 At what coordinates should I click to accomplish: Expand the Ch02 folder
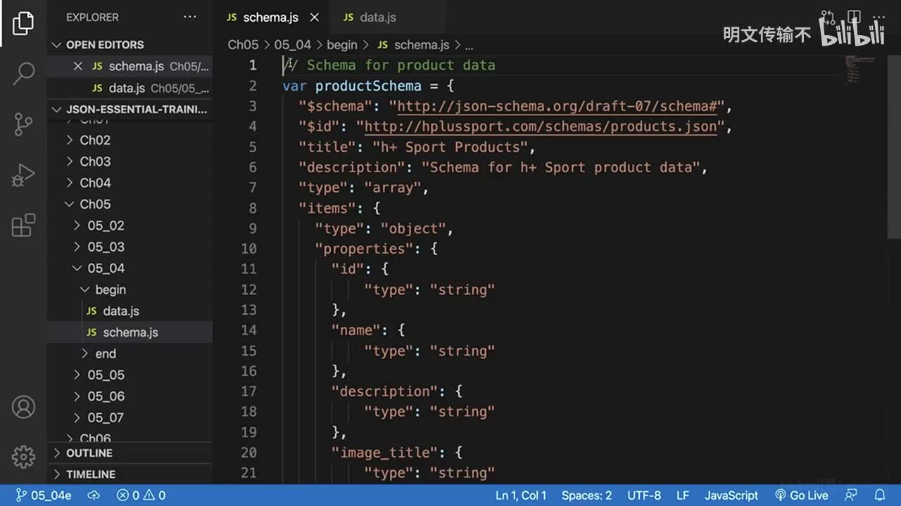click(130, 140)
